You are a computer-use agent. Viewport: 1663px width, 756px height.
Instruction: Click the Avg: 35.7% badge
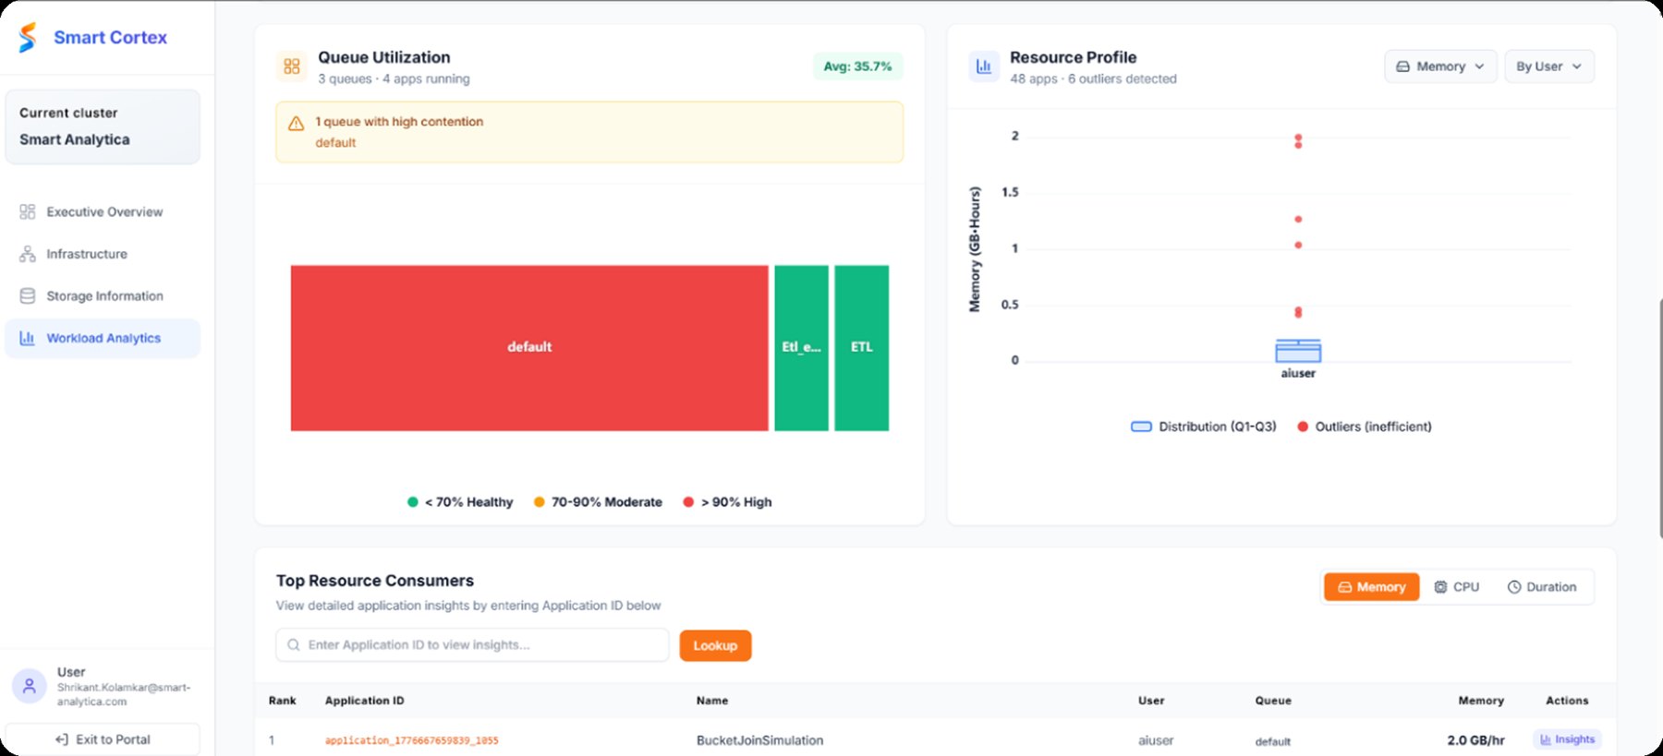tap(857, 66)
